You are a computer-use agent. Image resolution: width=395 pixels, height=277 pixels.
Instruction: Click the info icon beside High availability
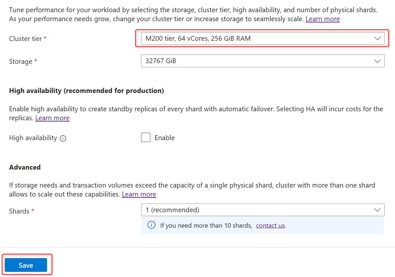pos(63,138)
